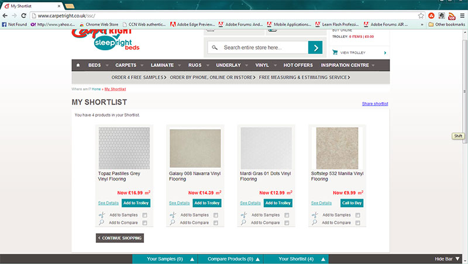Click the Share shortlist link
This screenshot has height=264, width=468.
click(x=375, y=104)
